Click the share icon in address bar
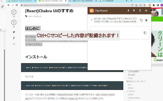163x101 pixels. coord(140,5)
